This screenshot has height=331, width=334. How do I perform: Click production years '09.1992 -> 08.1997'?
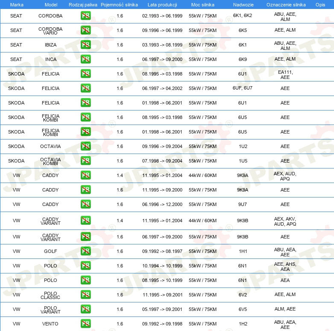(x=162, y=251)
